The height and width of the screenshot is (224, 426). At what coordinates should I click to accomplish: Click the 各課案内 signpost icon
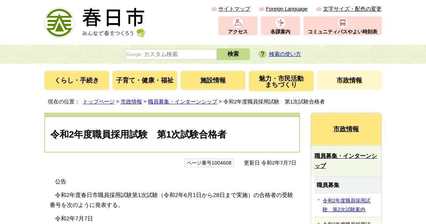tap(280, 23)
